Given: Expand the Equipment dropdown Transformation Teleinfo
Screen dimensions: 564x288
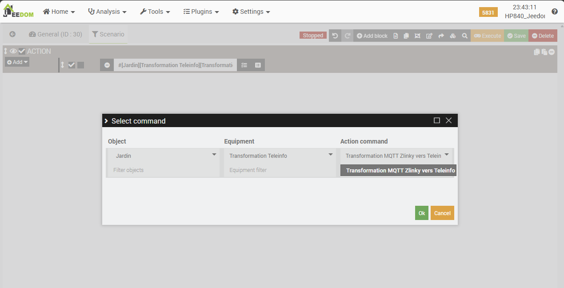Looking at the screenshot, I should (x=280, y=156).
